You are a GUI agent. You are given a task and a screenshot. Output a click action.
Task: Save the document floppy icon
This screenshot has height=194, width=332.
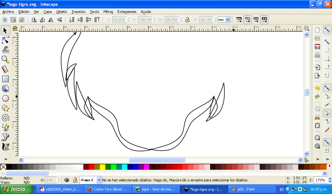pyautogui.click(x=317, y=47)
